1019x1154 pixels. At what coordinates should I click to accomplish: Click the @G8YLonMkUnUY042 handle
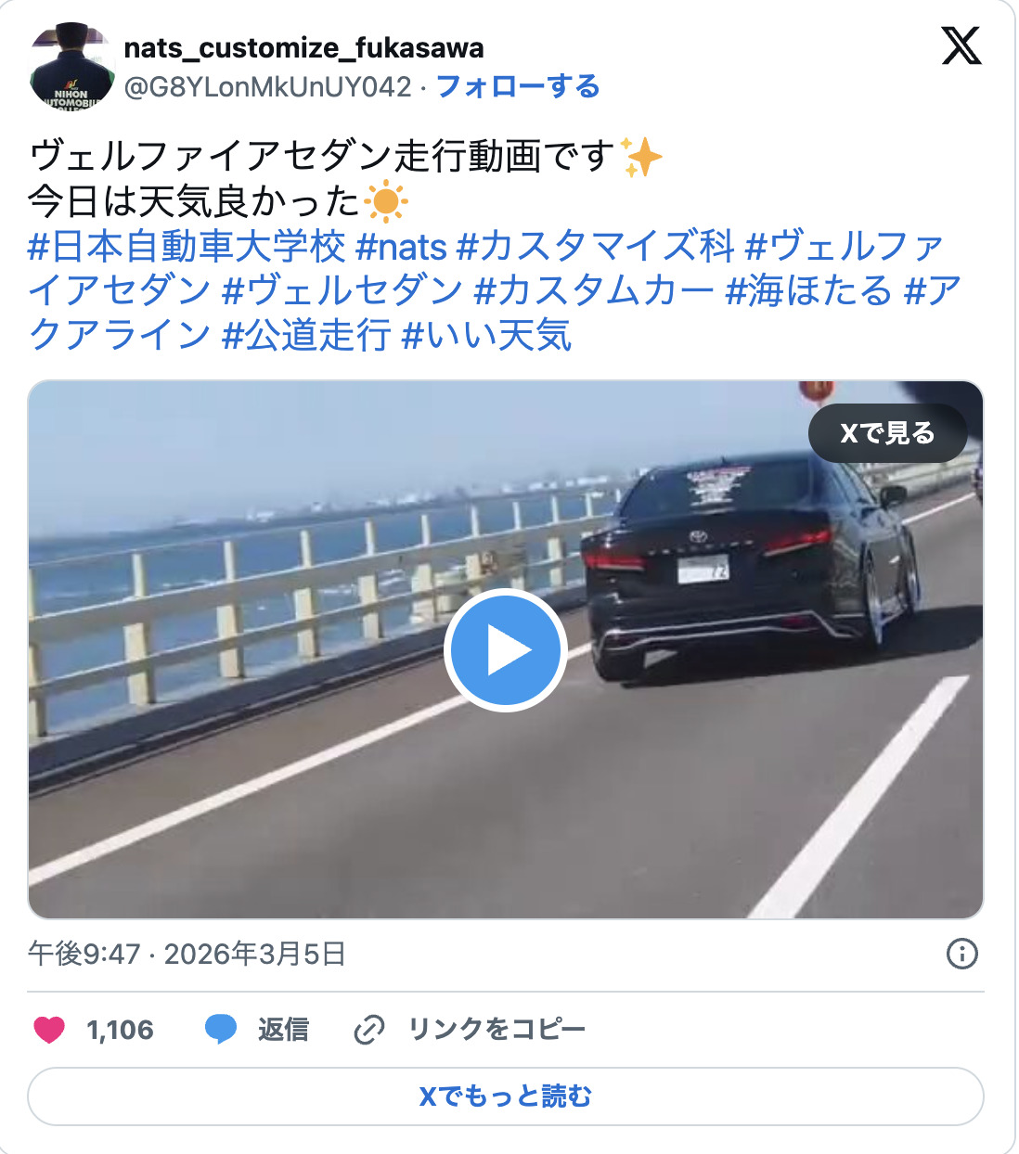(x=267, y=86)
